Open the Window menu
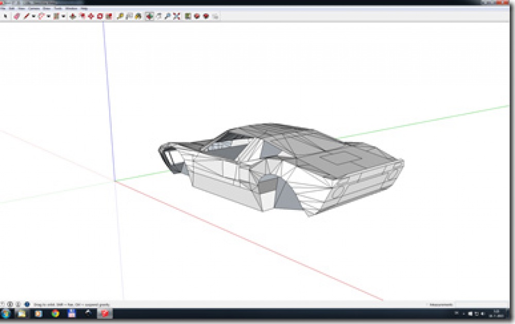515x324 pixels. click(x=71, y=8)
